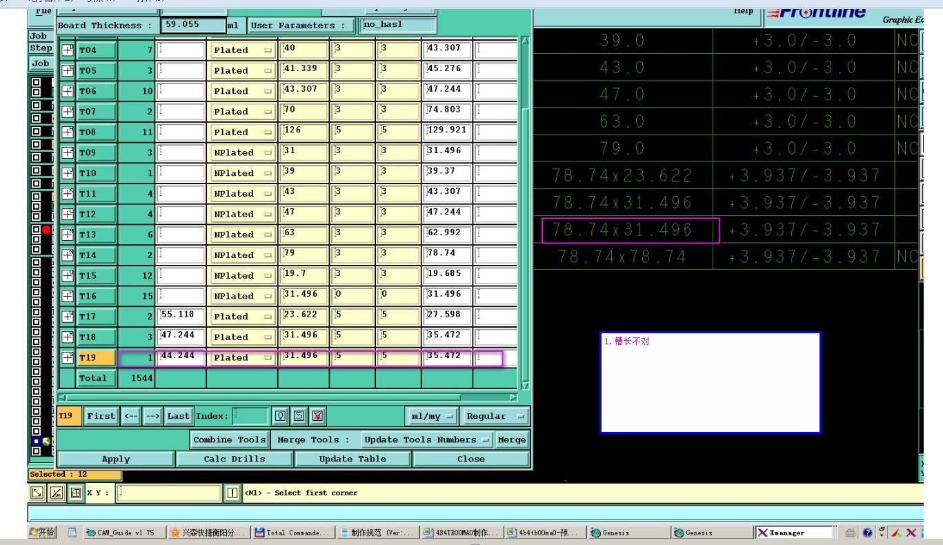Click the blue help icon in the system tray

pos(867,533)
